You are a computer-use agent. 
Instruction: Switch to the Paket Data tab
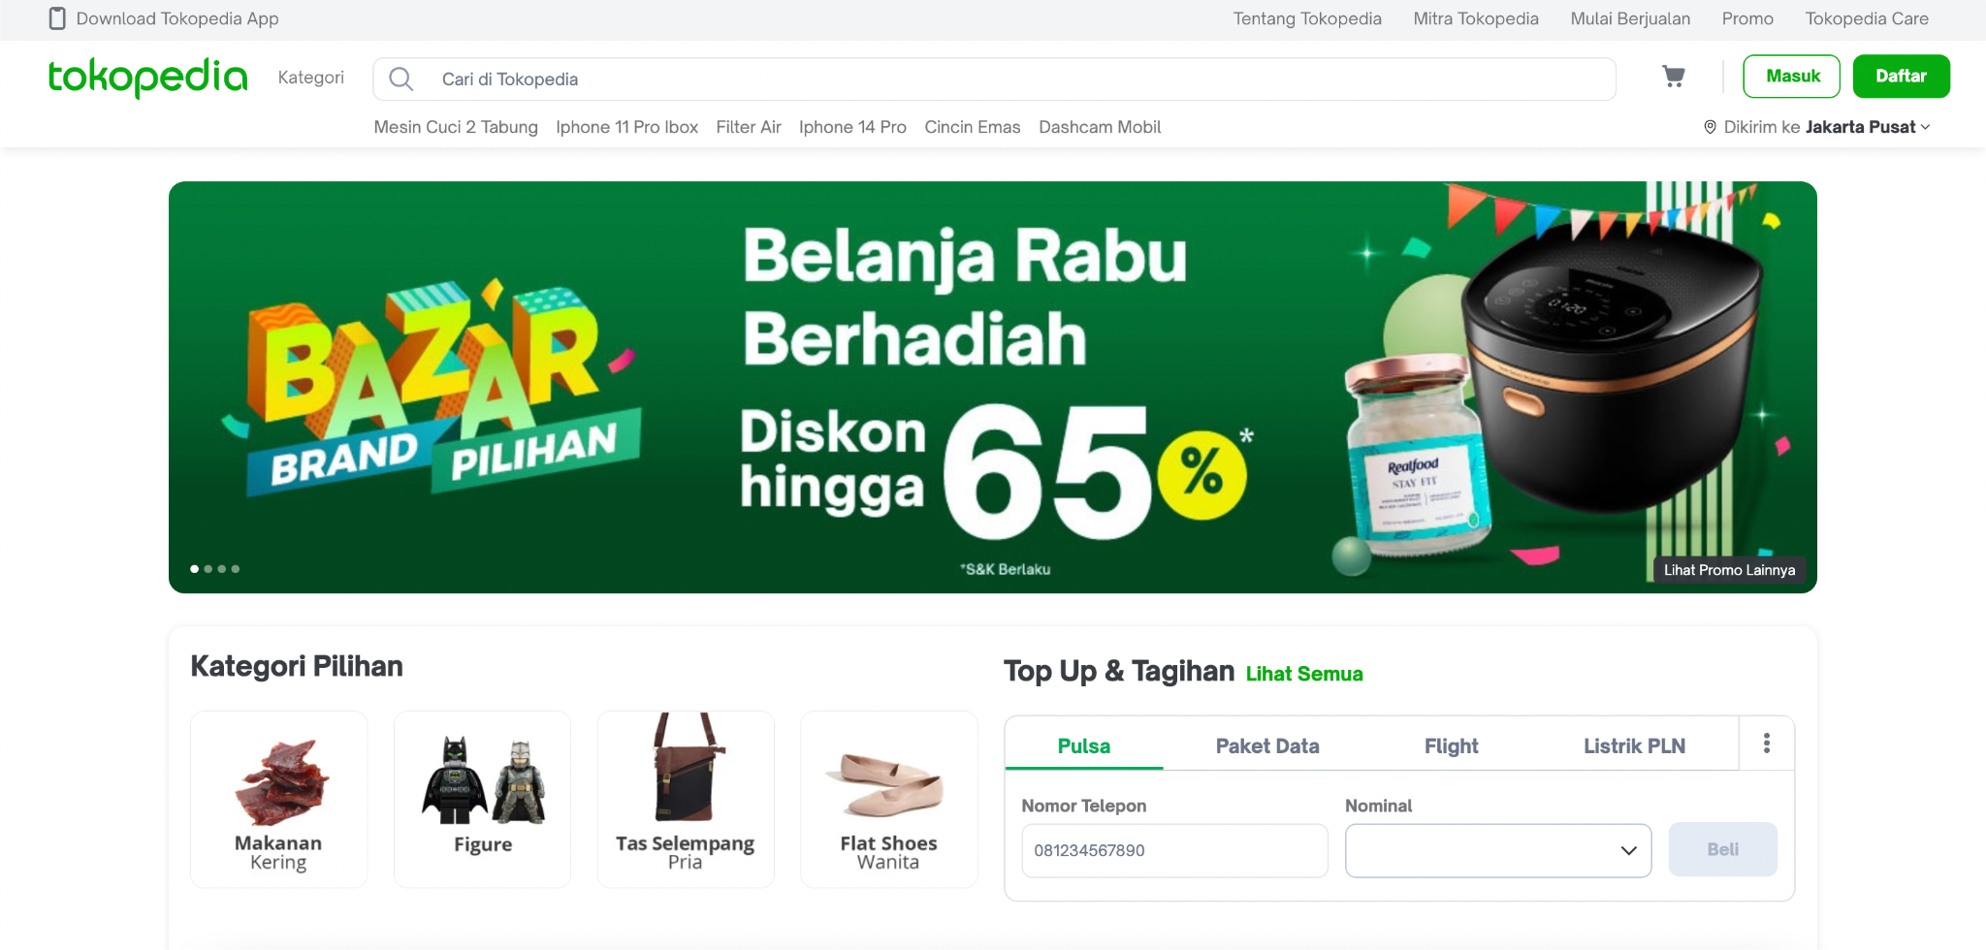point(1267,745)
